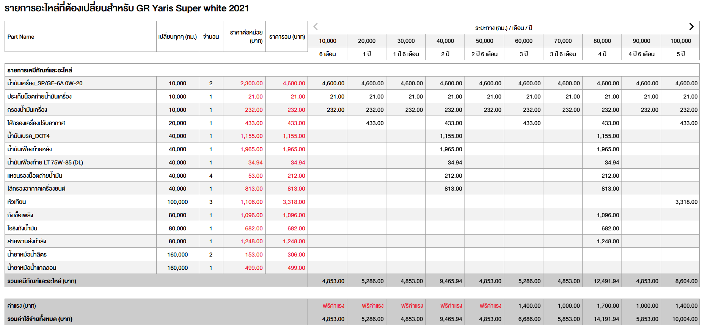Click the Part Name column header
711x327 pixels.
click(21, 37)
